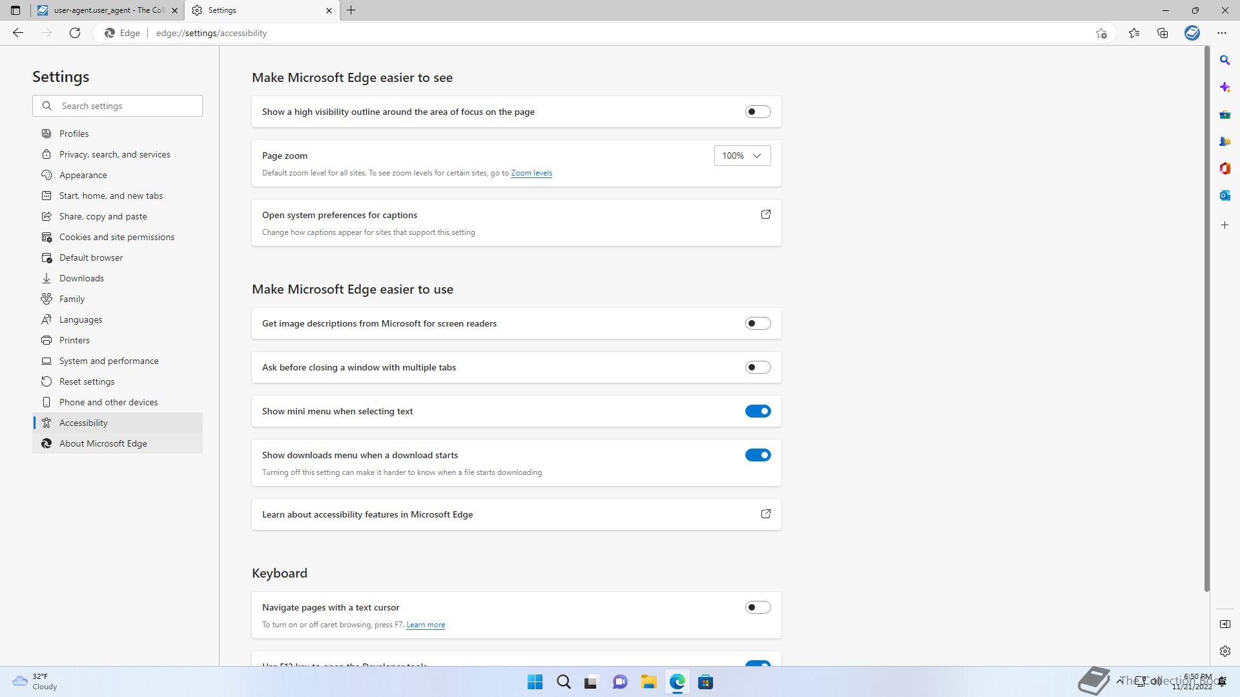
Task: Open the Zoom levels link
Action: (531, 173)
